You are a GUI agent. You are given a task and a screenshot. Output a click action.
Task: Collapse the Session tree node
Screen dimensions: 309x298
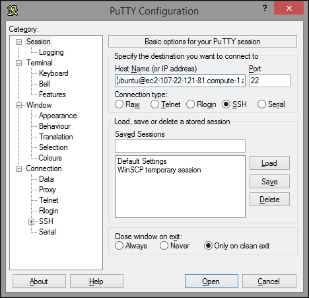click(19, 42)
